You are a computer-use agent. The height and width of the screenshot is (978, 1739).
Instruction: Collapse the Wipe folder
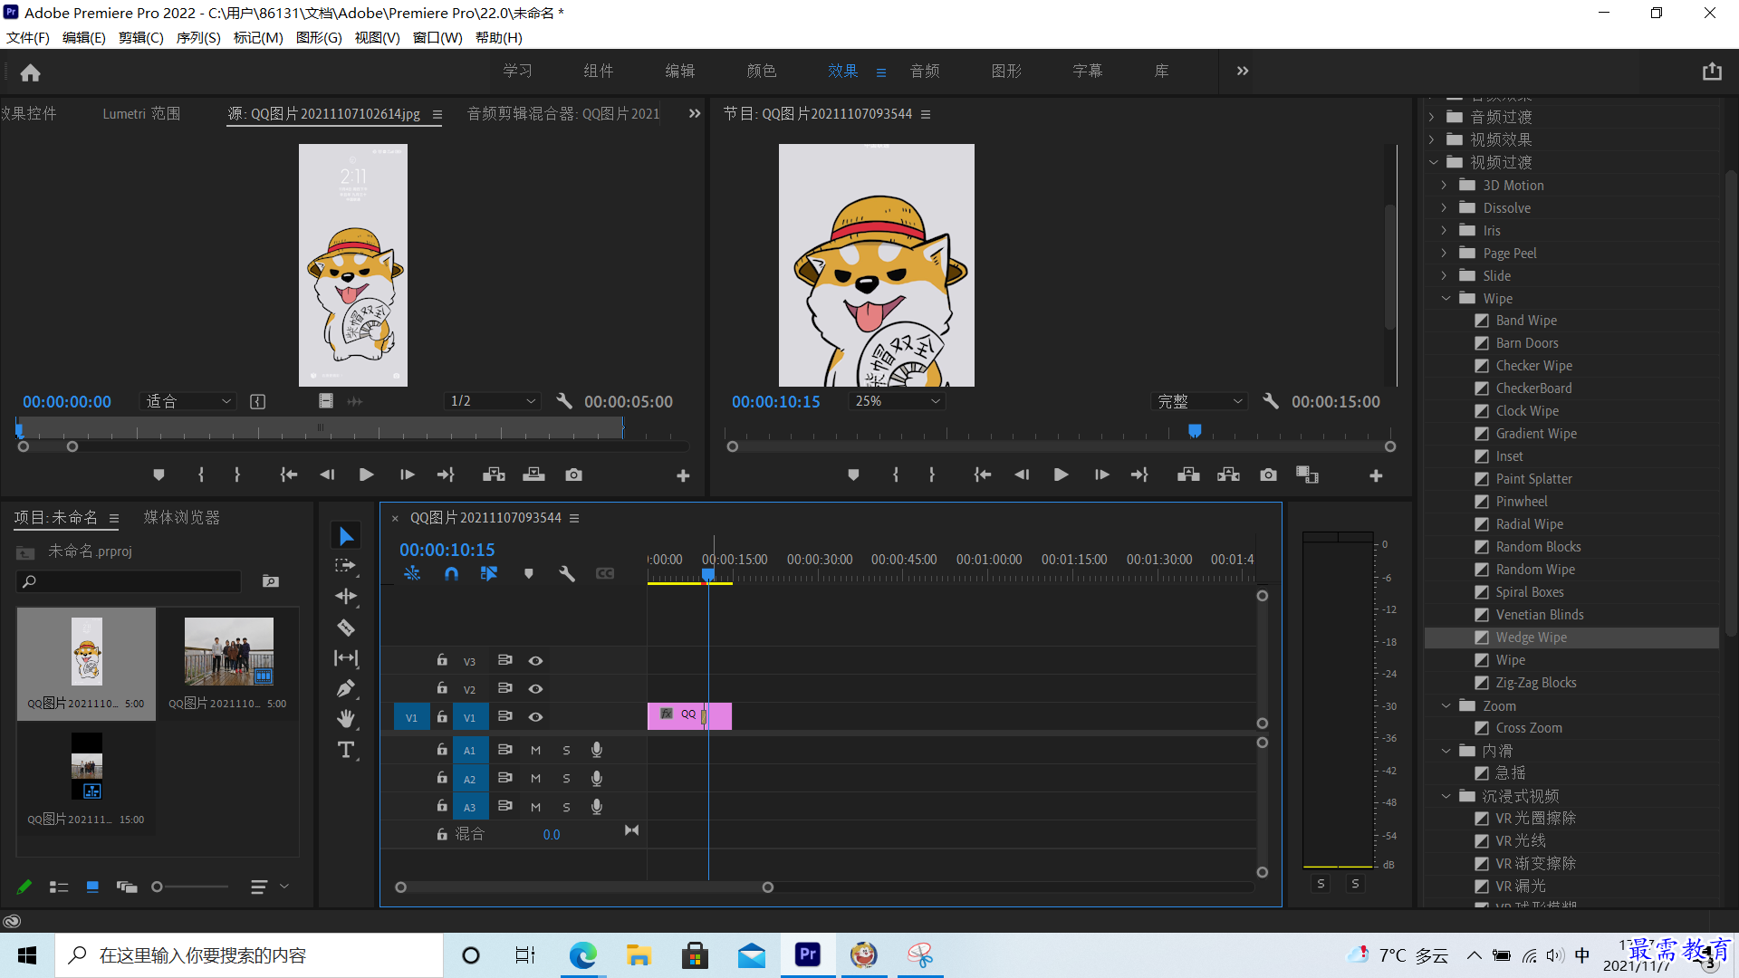tap(1446, 299)
